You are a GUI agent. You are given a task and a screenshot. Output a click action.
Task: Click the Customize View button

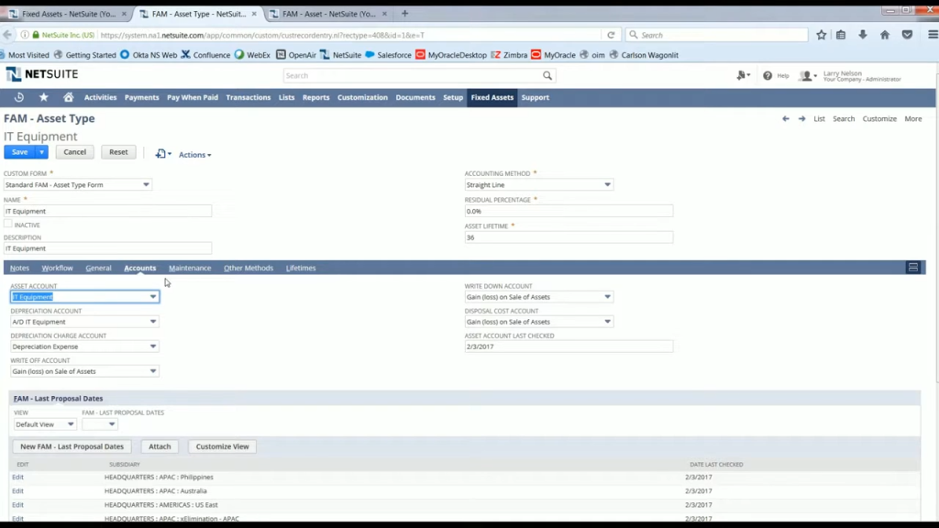tap(221, 446)
